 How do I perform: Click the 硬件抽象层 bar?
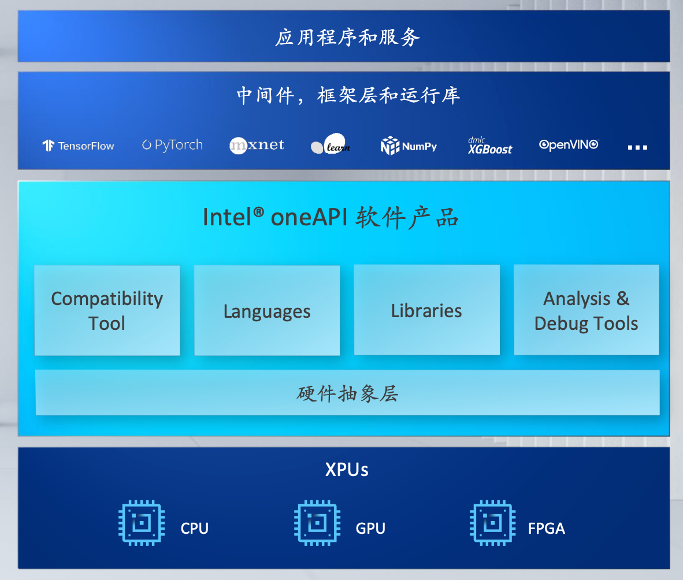click(348, 393)
